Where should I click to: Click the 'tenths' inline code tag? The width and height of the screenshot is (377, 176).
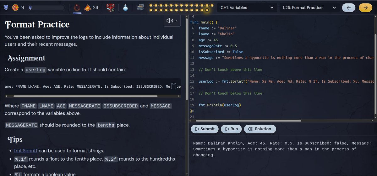pos(106,125)
